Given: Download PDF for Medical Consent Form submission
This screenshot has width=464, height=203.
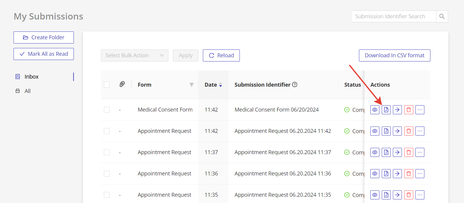Looking at the screenshot, I should pos(386,110).
